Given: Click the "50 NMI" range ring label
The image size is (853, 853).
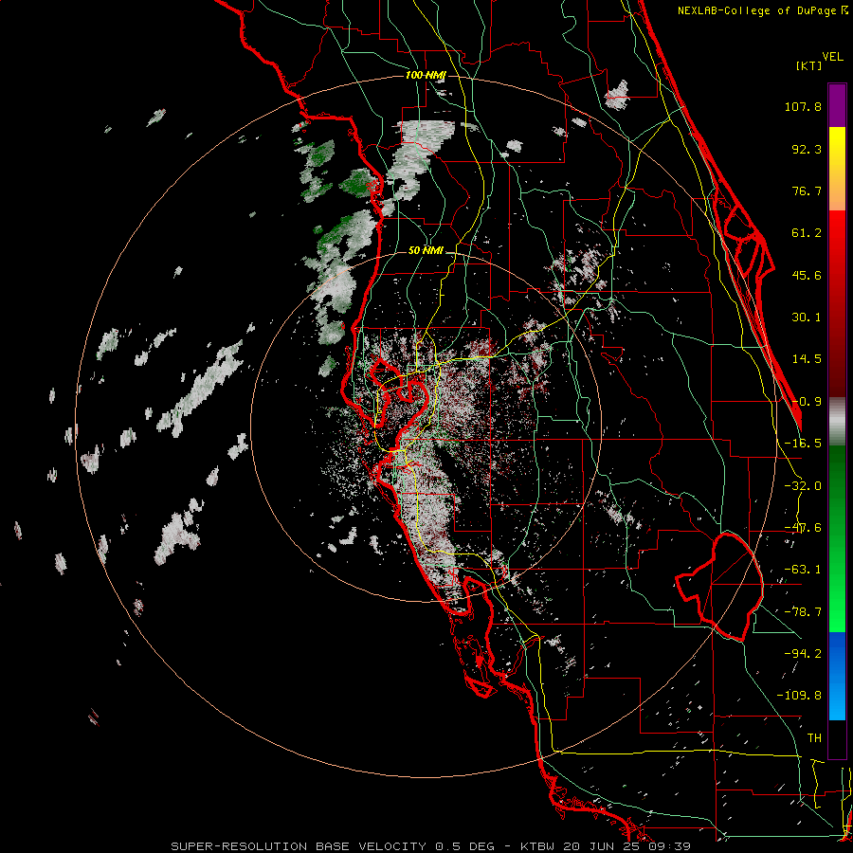Looking at the screenshot, I should pyautogui.click(x=426, y=251).
